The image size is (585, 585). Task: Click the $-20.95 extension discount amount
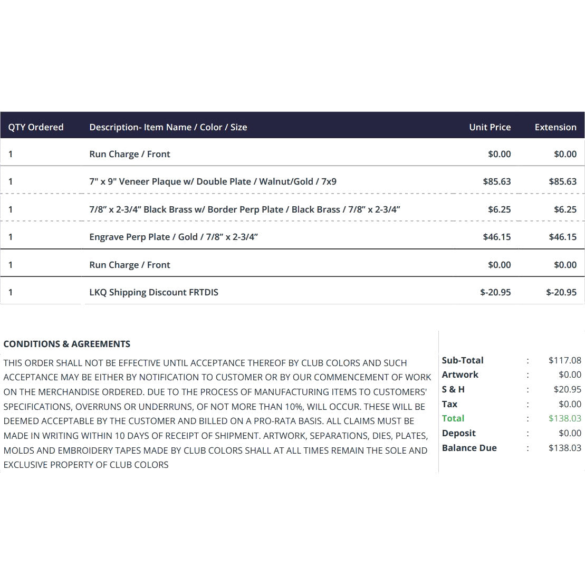[561, 292]
